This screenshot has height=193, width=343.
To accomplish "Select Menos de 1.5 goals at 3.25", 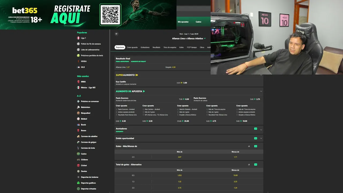I will [x=235, y=181].
